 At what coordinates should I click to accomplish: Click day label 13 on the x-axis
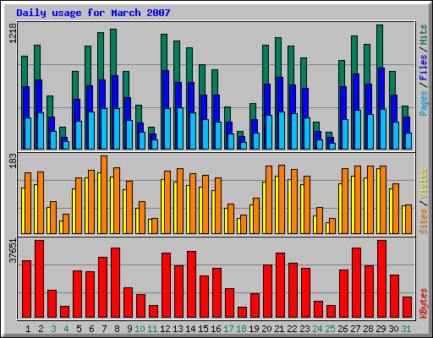(178, 329)
